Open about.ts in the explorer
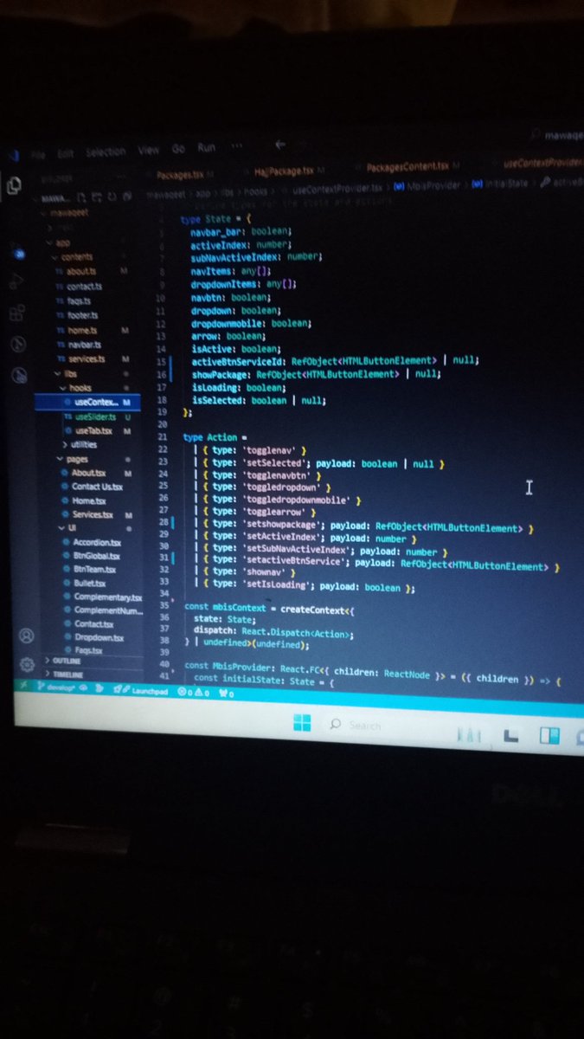The width and height of the screenshot is (584, 1039). [x=82, y=272]
